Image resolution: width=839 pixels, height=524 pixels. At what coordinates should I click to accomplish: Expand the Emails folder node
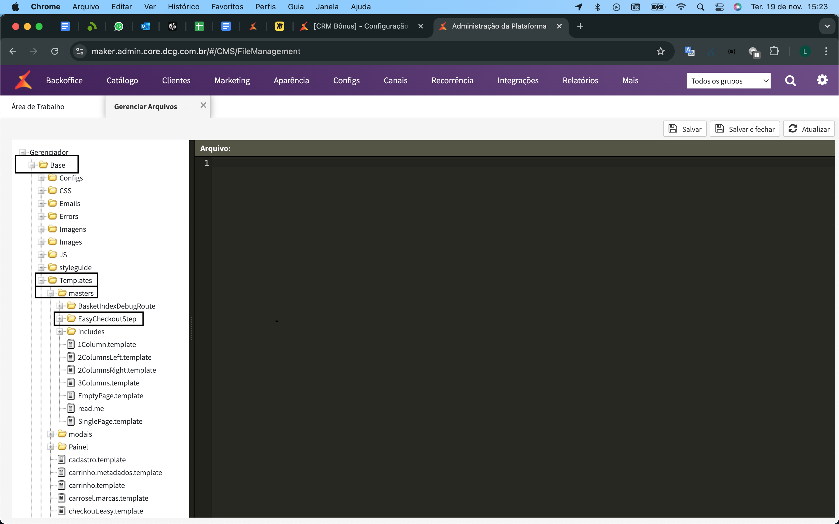coord(41,204)
